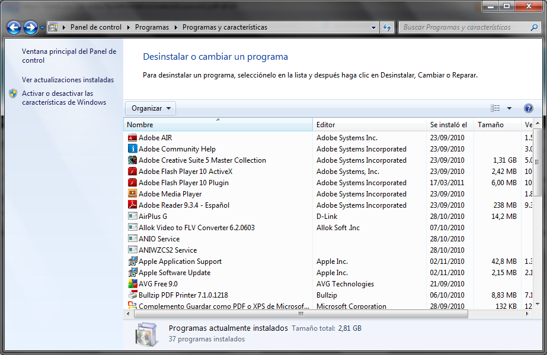Expand the view options dropdown arrow

click(509, 108)
